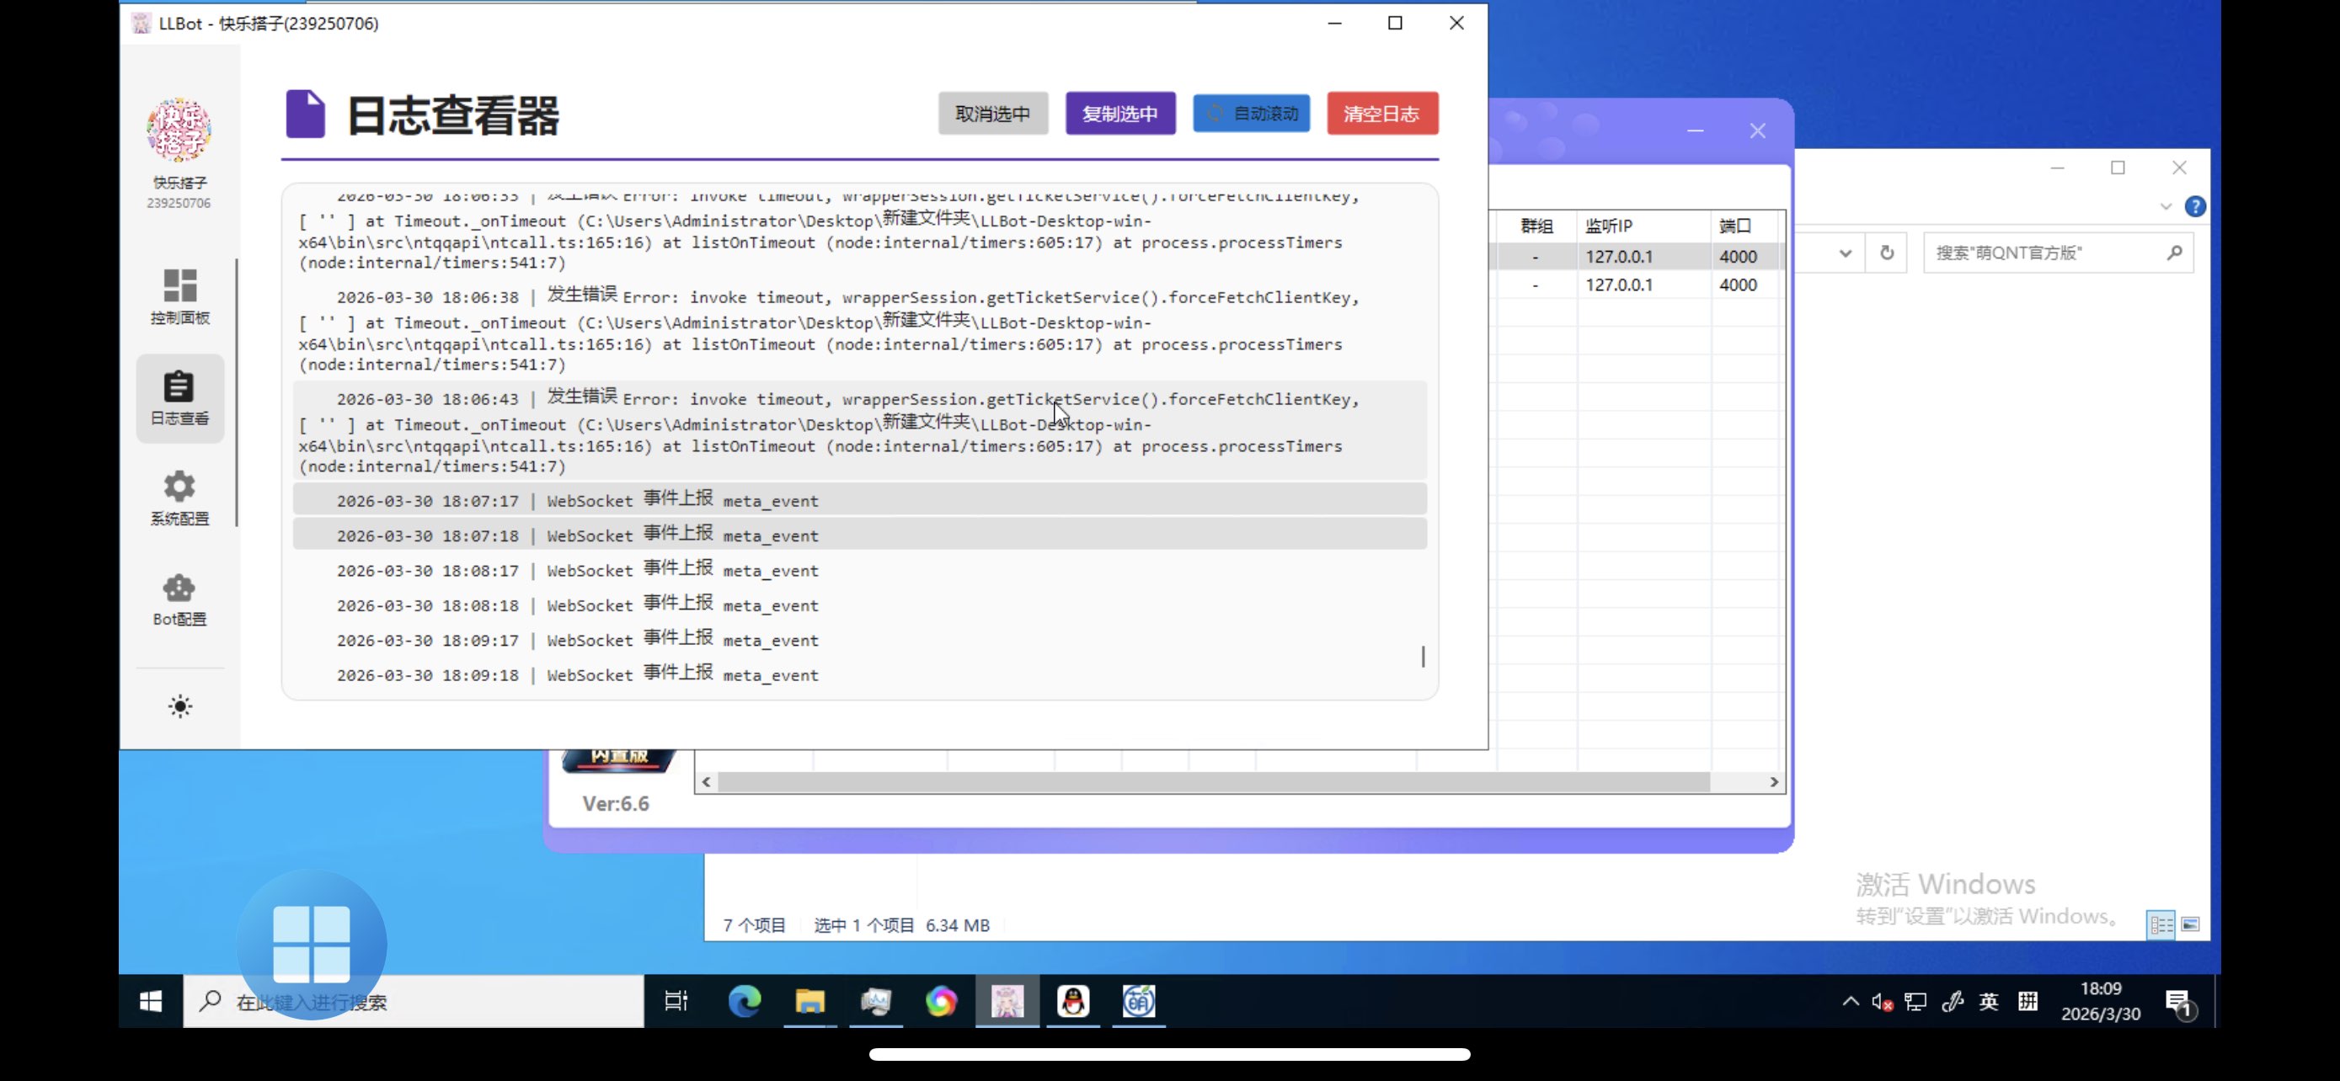Screen dimensions: 2340x1081
Task: Expand the ribbon chevron near help icon
Action: (x=2166, y=207)
